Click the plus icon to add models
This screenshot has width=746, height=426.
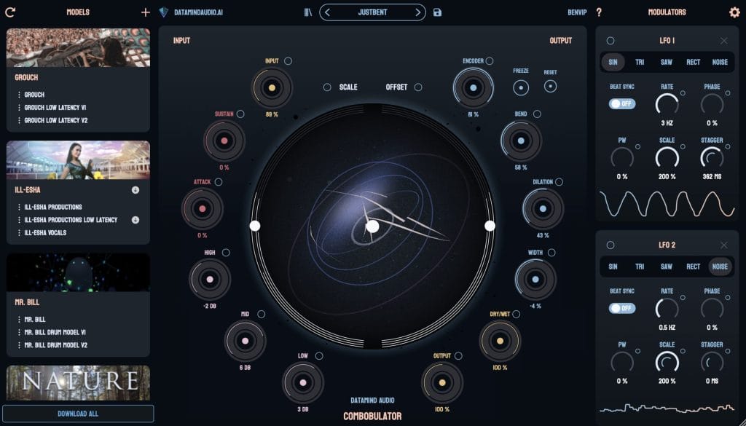pos(145,12)
